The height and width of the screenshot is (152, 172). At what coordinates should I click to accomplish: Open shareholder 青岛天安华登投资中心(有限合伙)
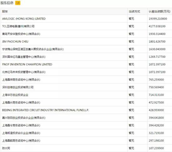(21, 34)
